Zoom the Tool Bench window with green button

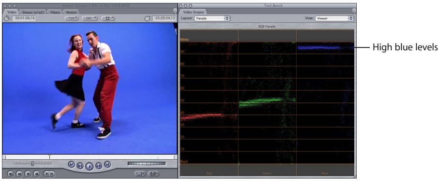pos(191,5)
